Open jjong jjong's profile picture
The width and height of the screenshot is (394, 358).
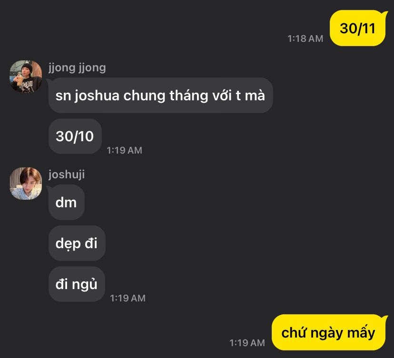(26, 77)
